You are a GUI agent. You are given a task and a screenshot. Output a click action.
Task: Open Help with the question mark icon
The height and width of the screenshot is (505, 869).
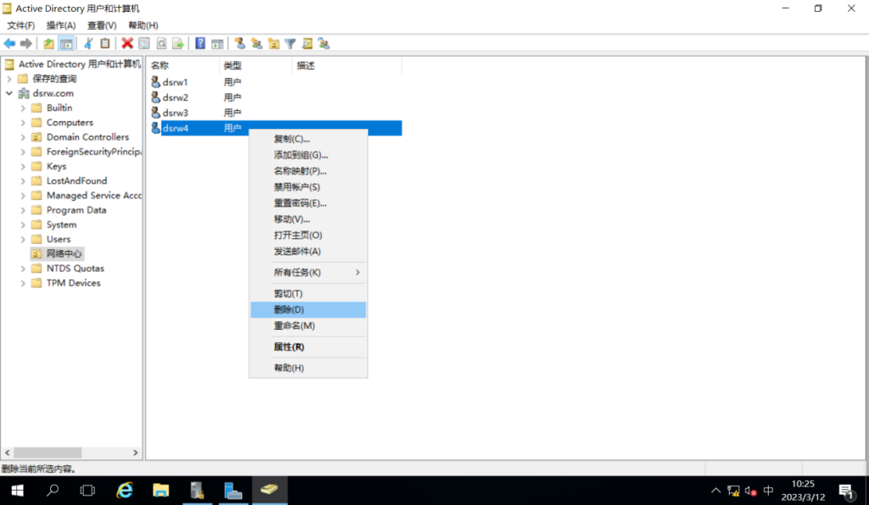(200, 43)
